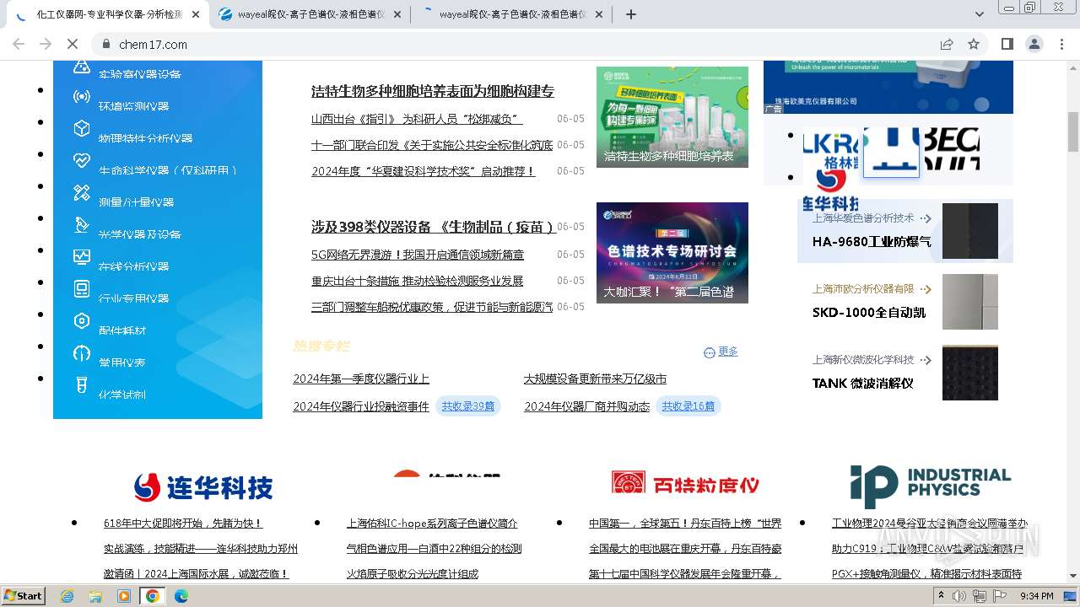The height and width of the screenshot is (607, 1080).
Task: Click the 9:34 PM taskbar clock
Action: [x=1037, y=596]
